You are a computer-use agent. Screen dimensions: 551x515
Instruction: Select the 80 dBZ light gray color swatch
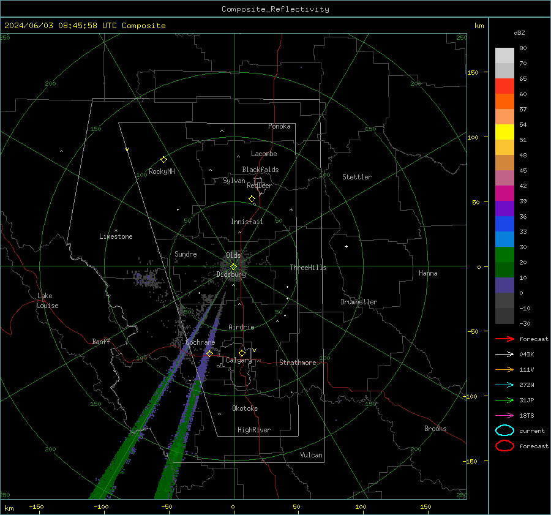[x=504, y=55]
